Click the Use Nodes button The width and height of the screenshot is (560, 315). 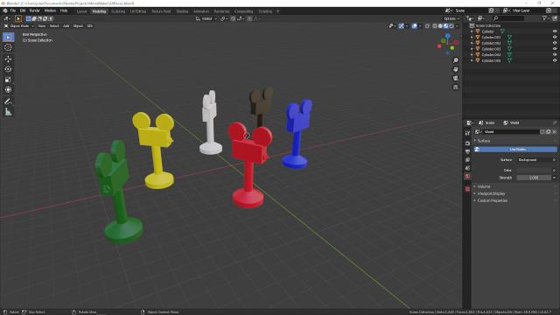click(x=515, y=150)
